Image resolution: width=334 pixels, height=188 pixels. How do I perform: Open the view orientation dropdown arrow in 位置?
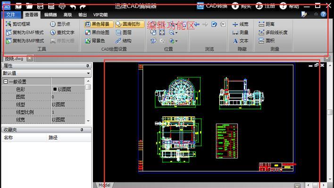(x=176, y=41)
